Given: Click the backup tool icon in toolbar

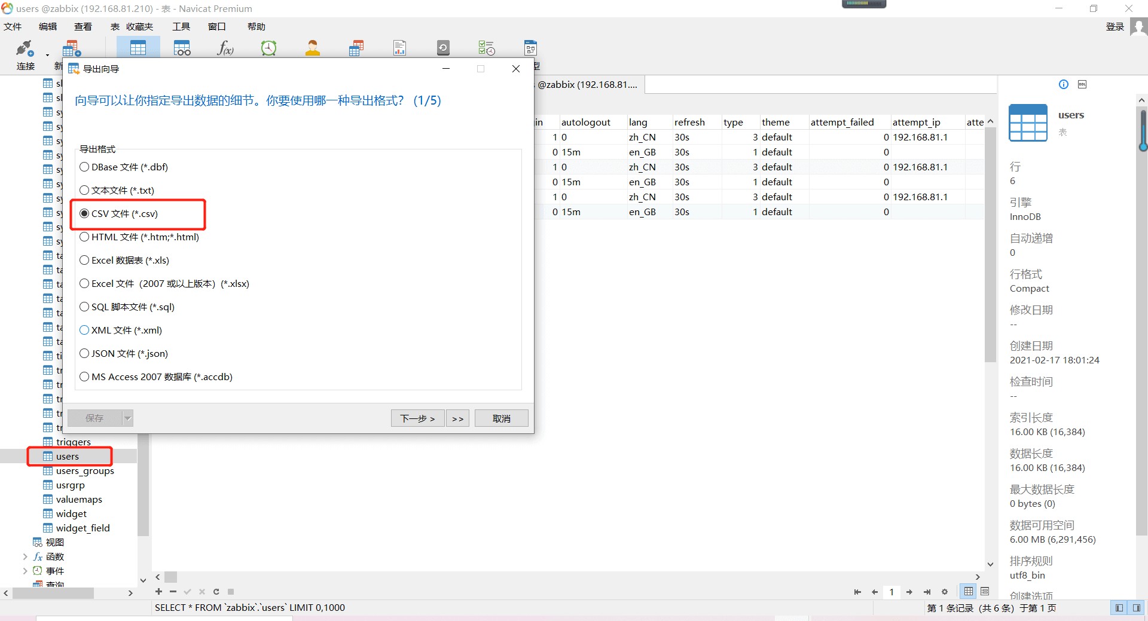Looking at the screenshot, I should [442, 48].
